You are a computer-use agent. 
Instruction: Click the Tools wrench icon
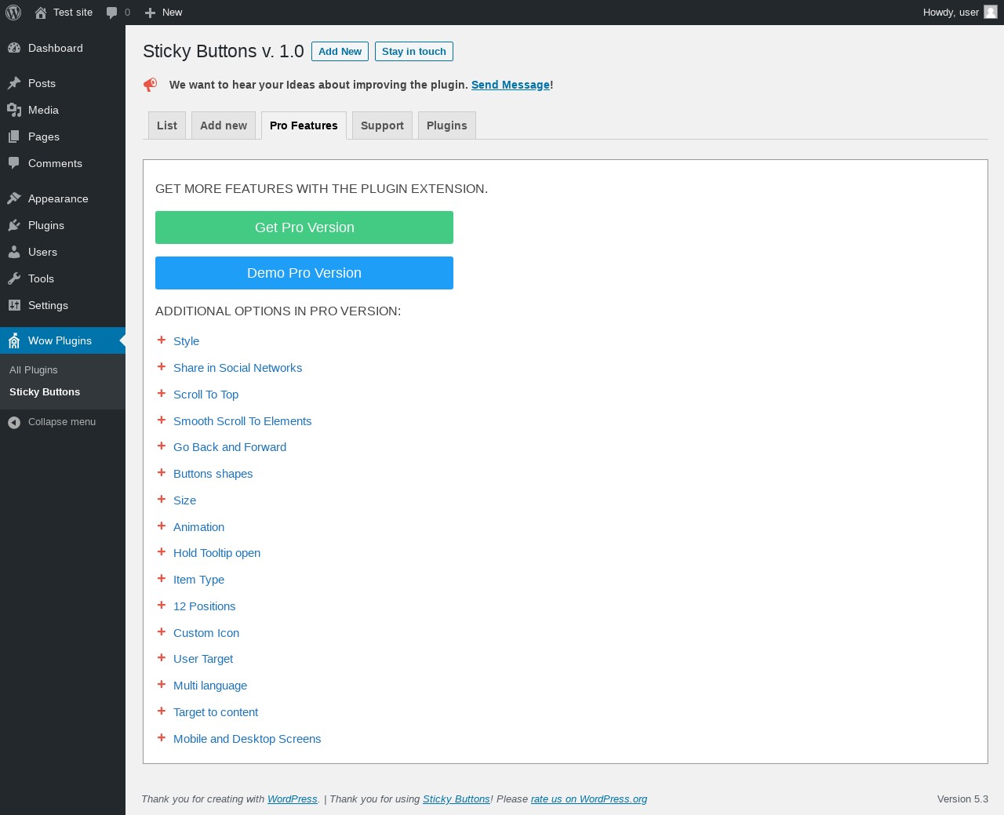(x=14, y=278)
